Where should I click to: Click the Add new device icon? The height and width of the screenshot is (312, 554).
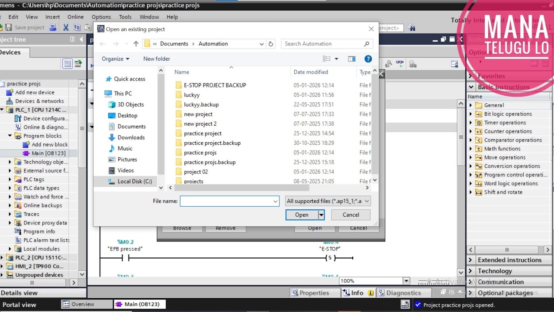click(x=10, y=92)
